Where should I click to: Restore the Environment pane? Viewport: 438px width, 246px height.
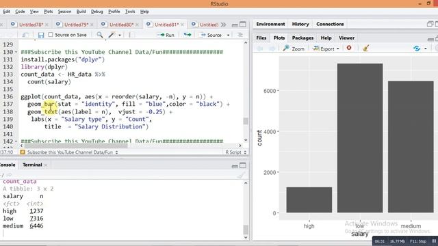click(430, 24)
